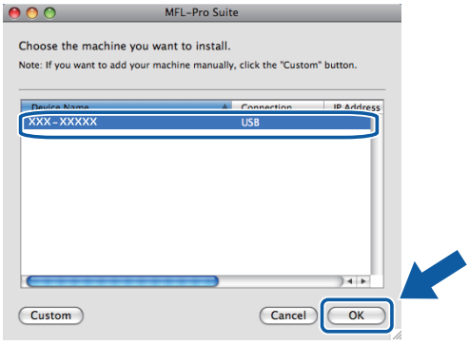This screenshot has width=469, height=345.
Task: Select the XXX-XXXXX device row
Action: [x=197, y=123]
